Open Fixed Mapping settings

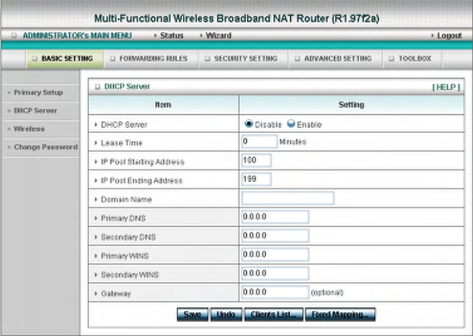pos(340,314)
